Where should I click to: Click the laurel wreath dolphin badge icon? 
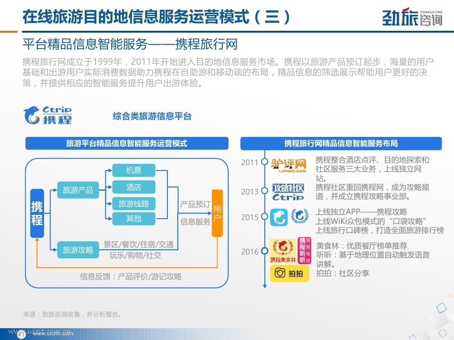(x=300, y=216)
